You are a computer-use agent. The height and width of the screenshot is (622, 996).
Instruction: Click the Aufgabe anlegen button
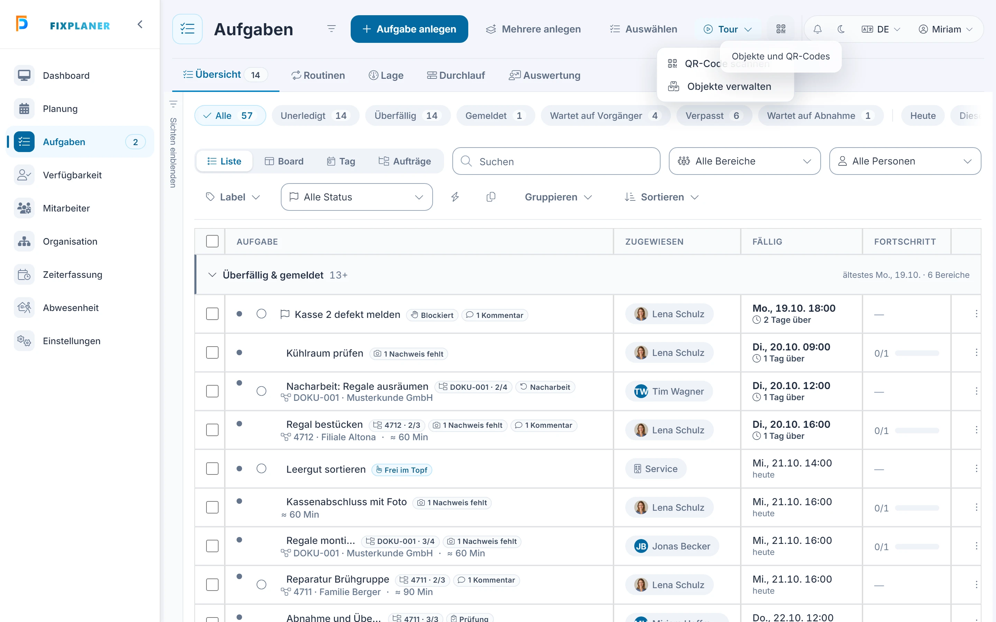(409, 29)
